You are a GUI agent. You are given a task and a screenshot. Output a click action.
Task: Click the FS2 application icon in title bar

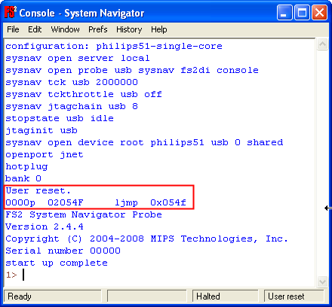click(11, 12)
